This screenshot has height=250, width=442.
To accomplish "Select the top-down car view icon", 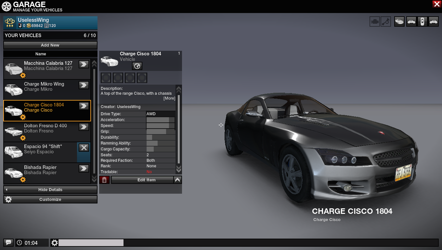I will click(422, 22).
